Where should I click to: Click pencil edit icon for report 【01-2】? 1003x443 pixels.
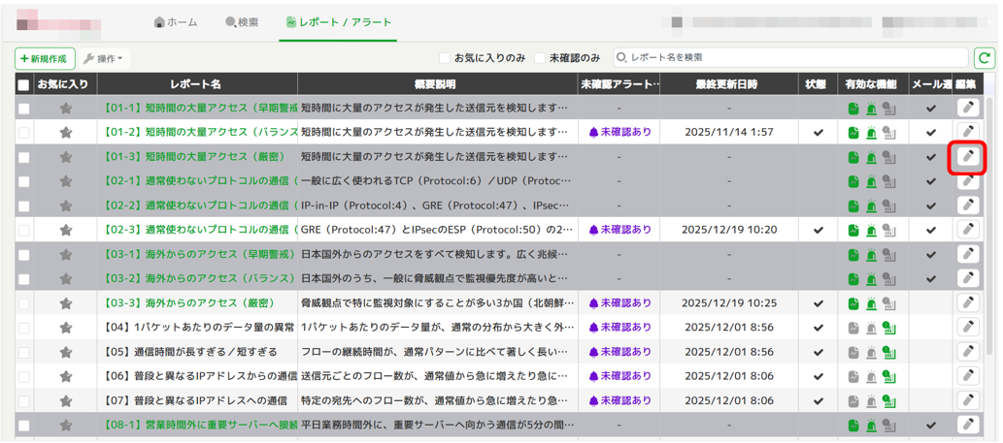pyautogui.click(x=968, y=132)
